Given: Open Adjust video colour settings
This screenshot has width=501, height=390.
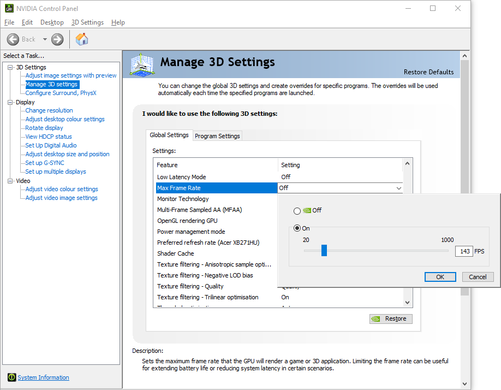Looking at the screenshot, I should click(62, 189).
